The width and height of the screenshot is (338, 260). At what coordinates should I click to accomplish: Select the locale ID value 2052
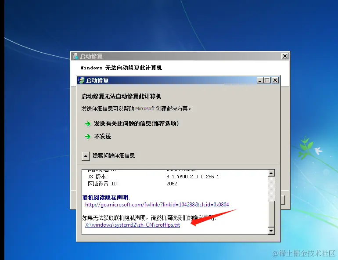[x=172, y=184]
